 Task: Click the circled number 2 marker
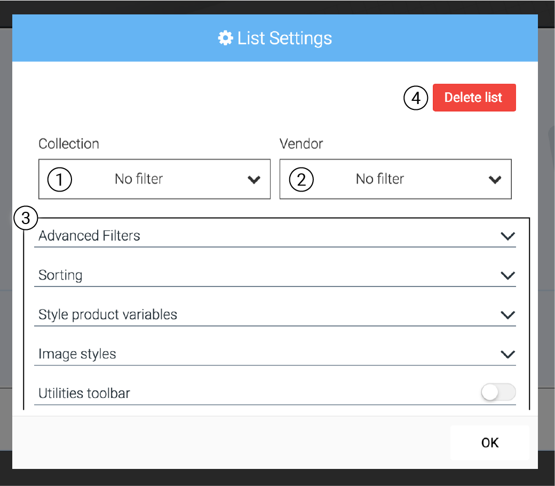pyautogui.click(x=301, y=180)
